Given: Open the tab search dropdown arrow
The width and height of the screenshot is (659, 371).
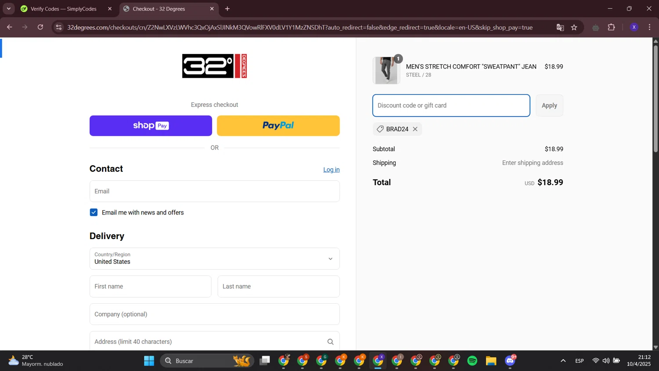Looking at the screenshot, I should [8, 9].
